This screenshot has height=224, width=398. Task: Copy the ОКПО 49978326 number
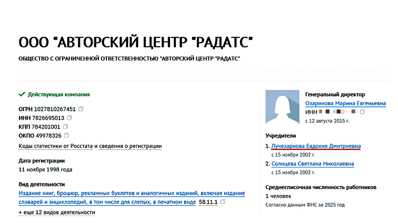(x=66, y=135)
